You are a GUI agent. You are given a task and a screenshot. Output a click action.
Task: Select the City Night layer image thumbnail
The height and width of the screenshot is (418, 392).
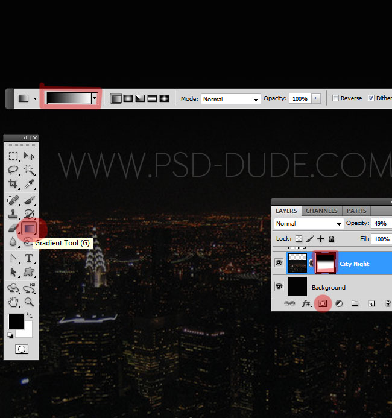297,263
